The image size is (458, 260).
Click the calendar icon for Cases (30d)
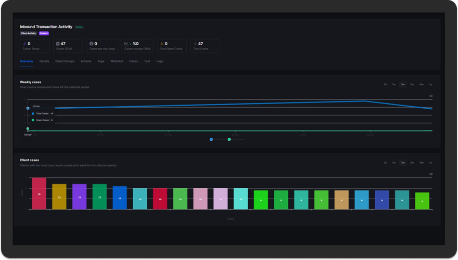pos(58,44)
